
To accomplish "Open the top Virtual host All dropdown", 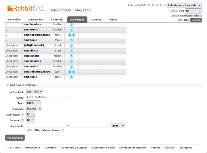I will click(193, 11).
